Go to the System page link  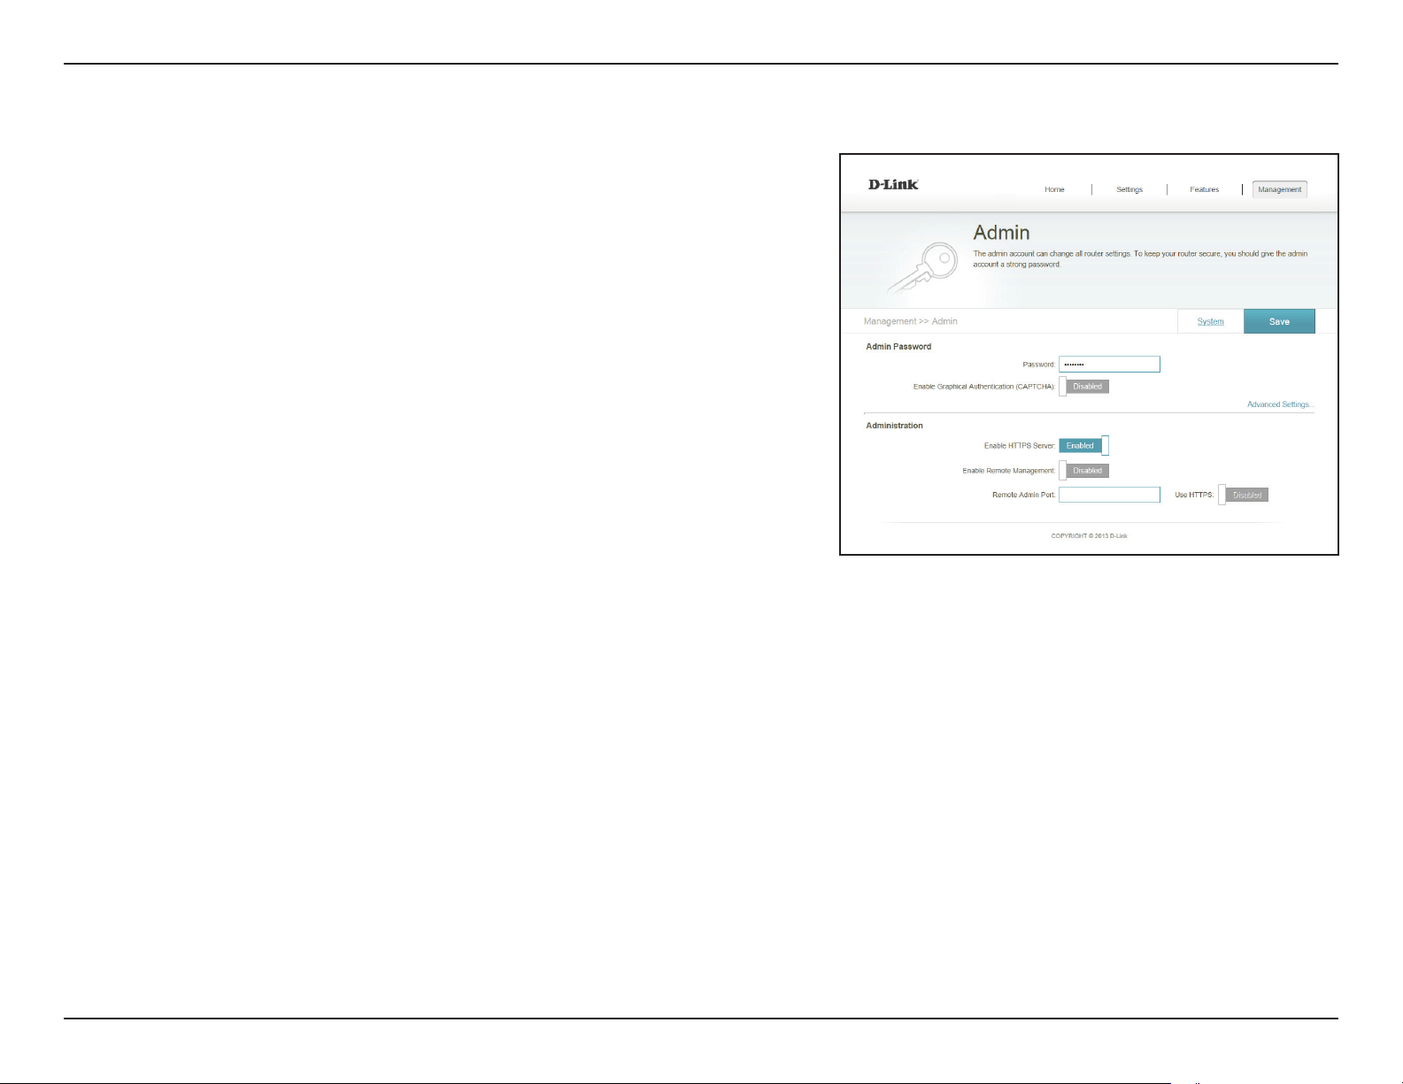1210,321
